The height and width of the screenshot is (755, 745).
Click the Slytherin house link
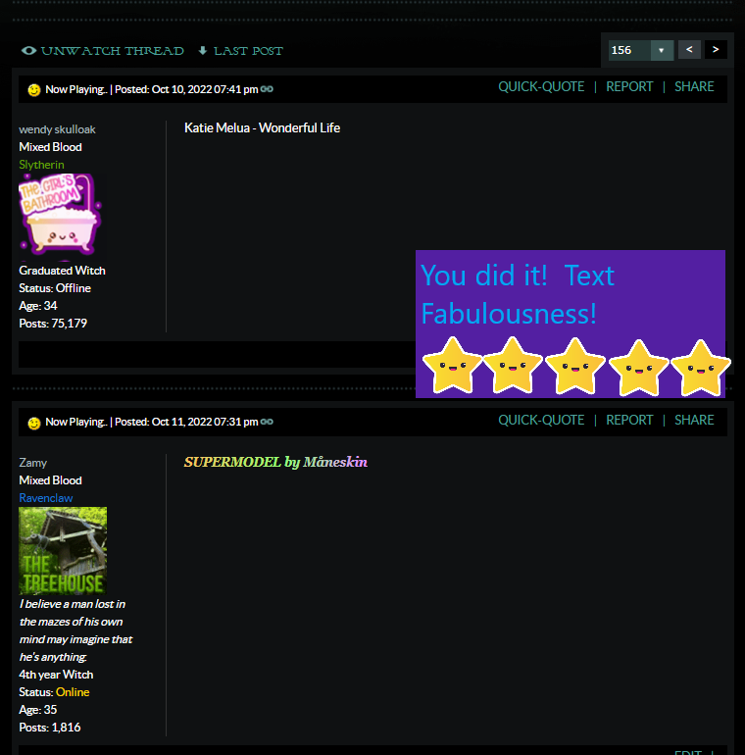coord(41,165)
